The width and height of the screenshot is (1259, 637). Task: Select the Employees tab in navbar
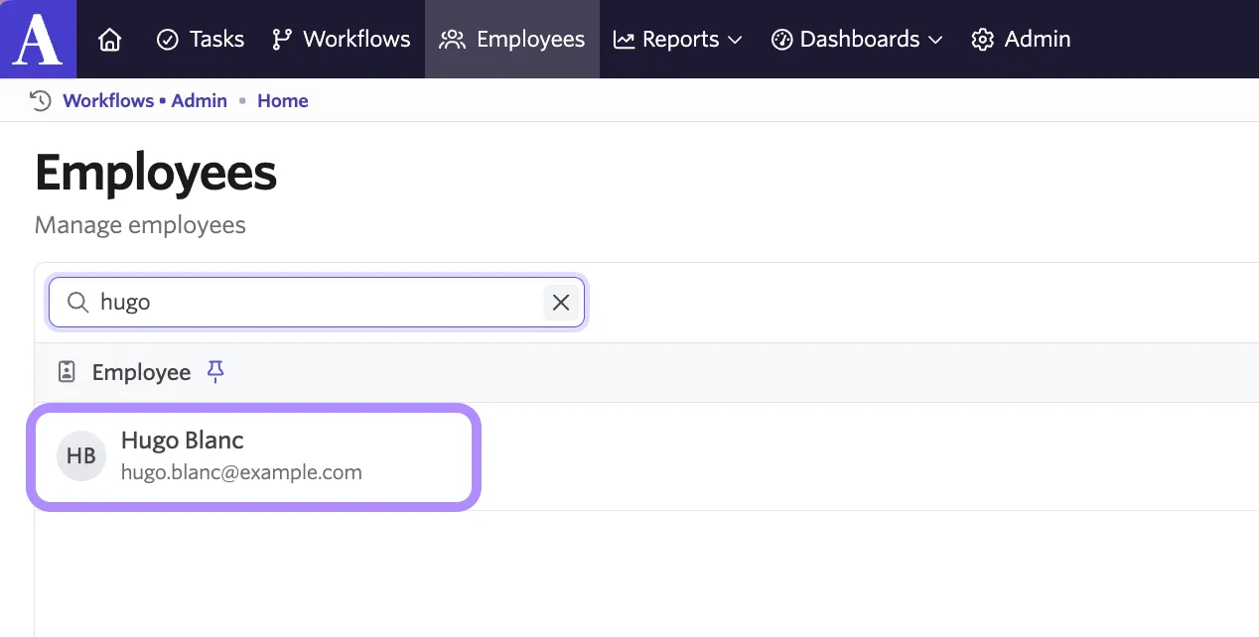(x=512, y=40)
